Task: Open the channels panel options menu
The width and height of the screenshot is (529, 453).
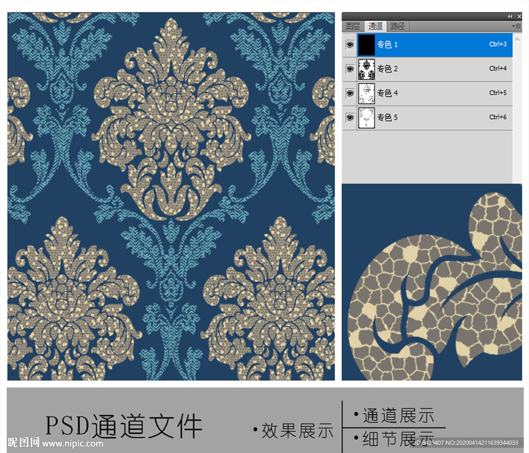Action: pos(516,26)
